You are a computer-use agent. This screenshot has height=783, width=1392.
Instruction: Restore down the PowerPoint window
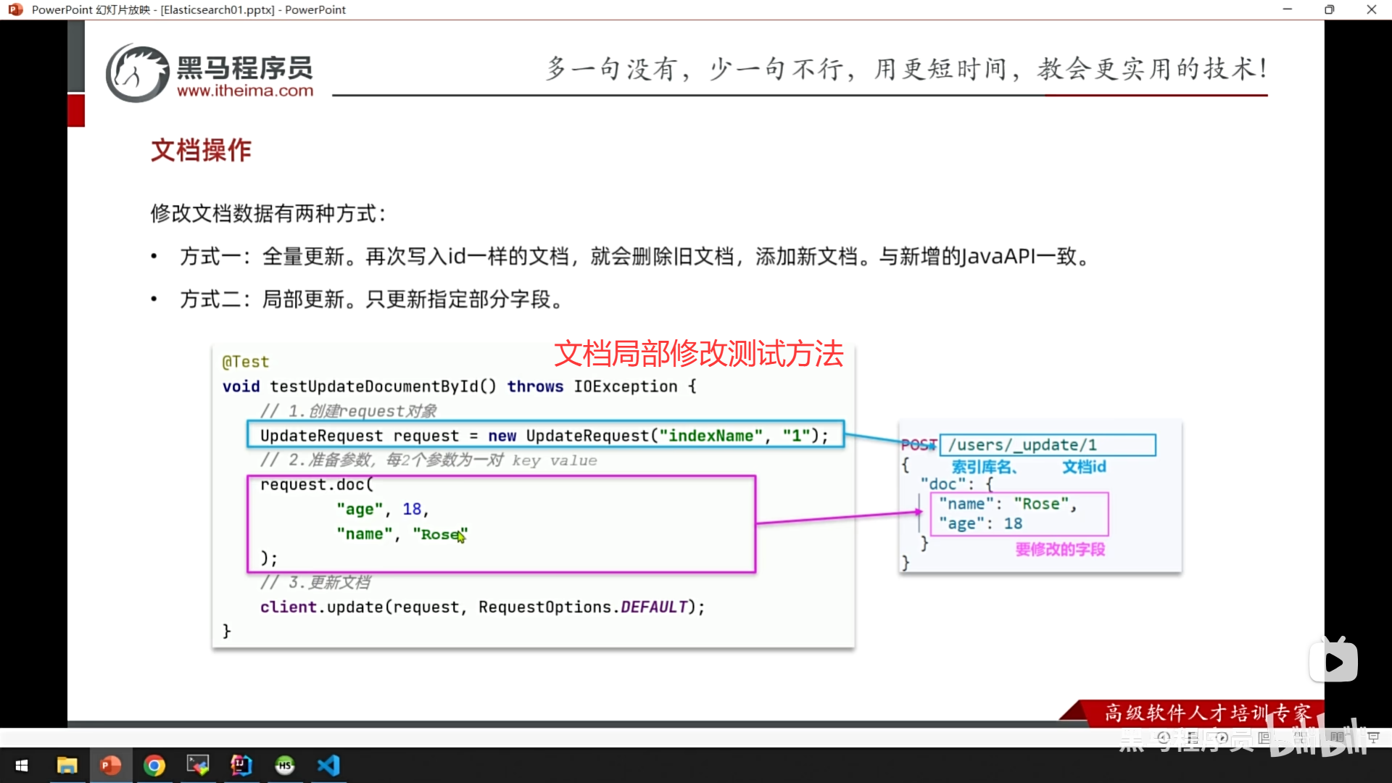pos(1329,9)
